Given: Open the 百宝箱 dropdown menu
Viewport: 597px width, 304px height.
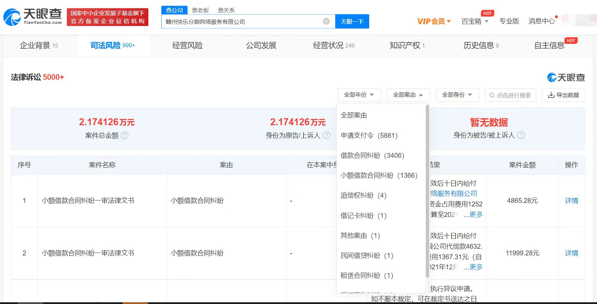Looking at the screenshot, I should [475, 21].
